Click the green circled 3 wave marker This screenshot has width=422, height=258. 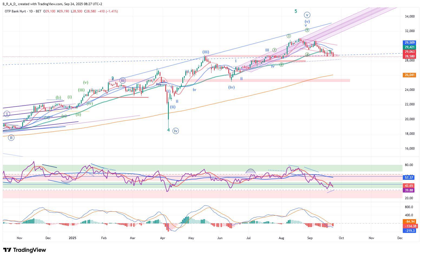click(x=289, y=36)
